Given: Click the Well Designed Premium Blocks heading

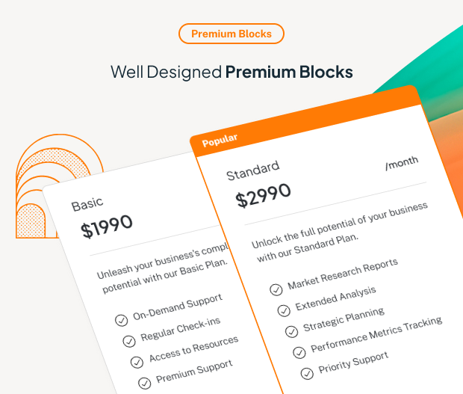Looking at the screenshot, I should click(x=232, y=72).
